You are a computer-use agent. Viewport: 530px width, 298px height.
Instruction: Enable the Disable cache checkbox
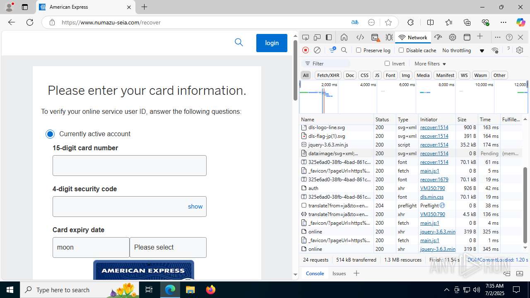click(x=401, y=50)
